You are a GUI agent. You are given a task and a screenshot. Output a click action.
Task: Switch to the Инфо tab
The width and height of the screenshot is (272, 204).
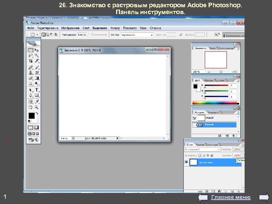point(212,48)
